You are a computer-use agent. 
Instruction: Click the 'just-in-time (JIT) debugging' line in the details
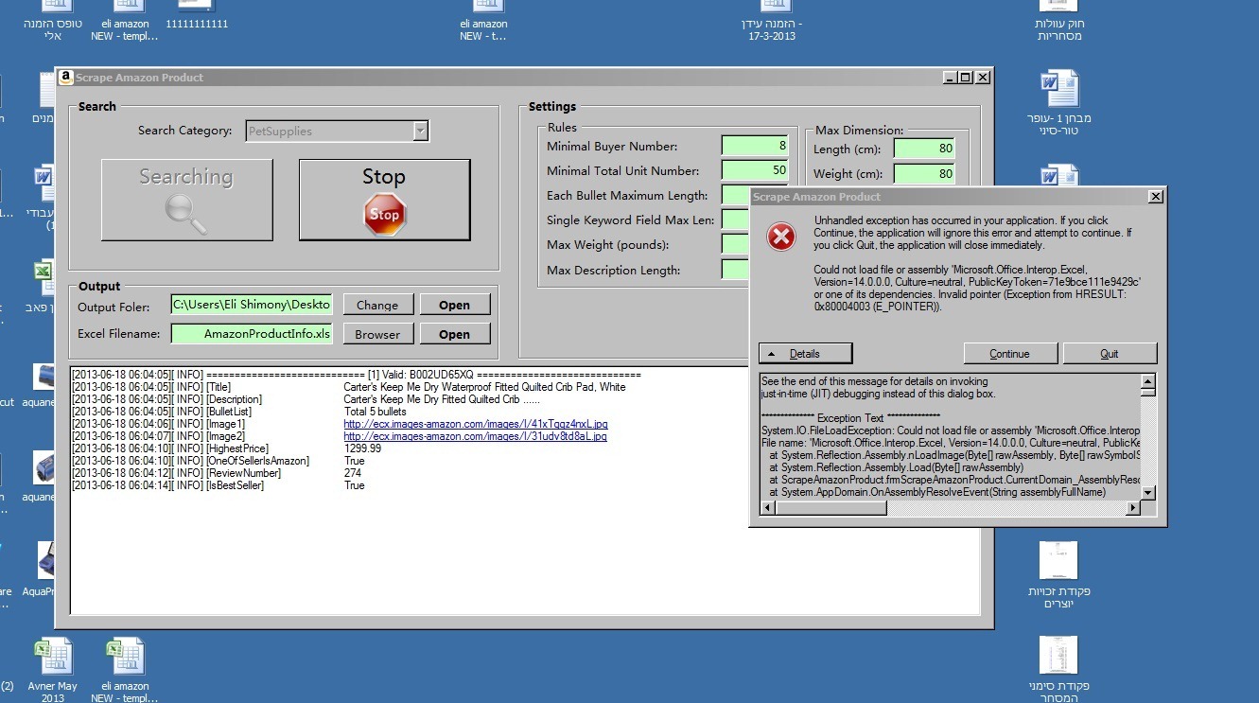pos(878,394)
